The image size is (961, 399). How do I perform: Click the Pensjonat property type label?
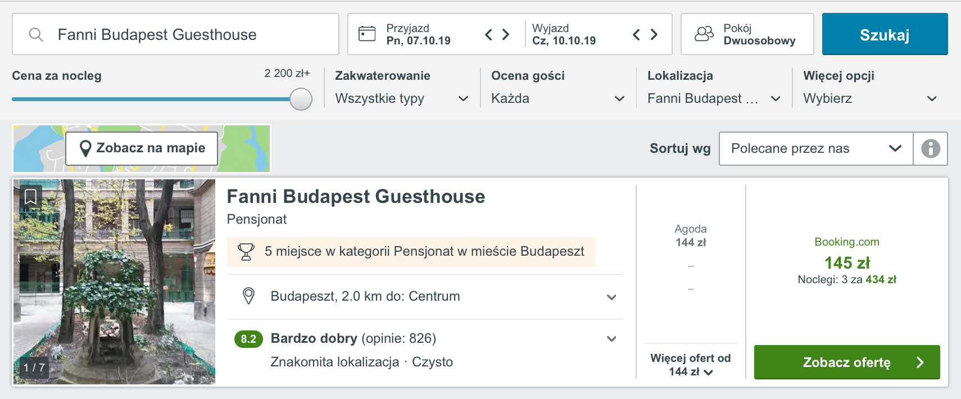pos(257,219)
